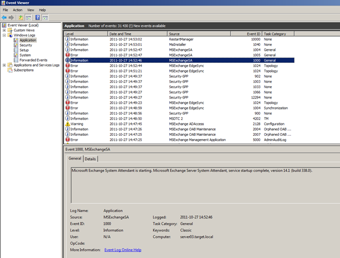Select the highlighted MSExchangeSA event 1000 row
The image size is (340, 258).
click(179, 61)
